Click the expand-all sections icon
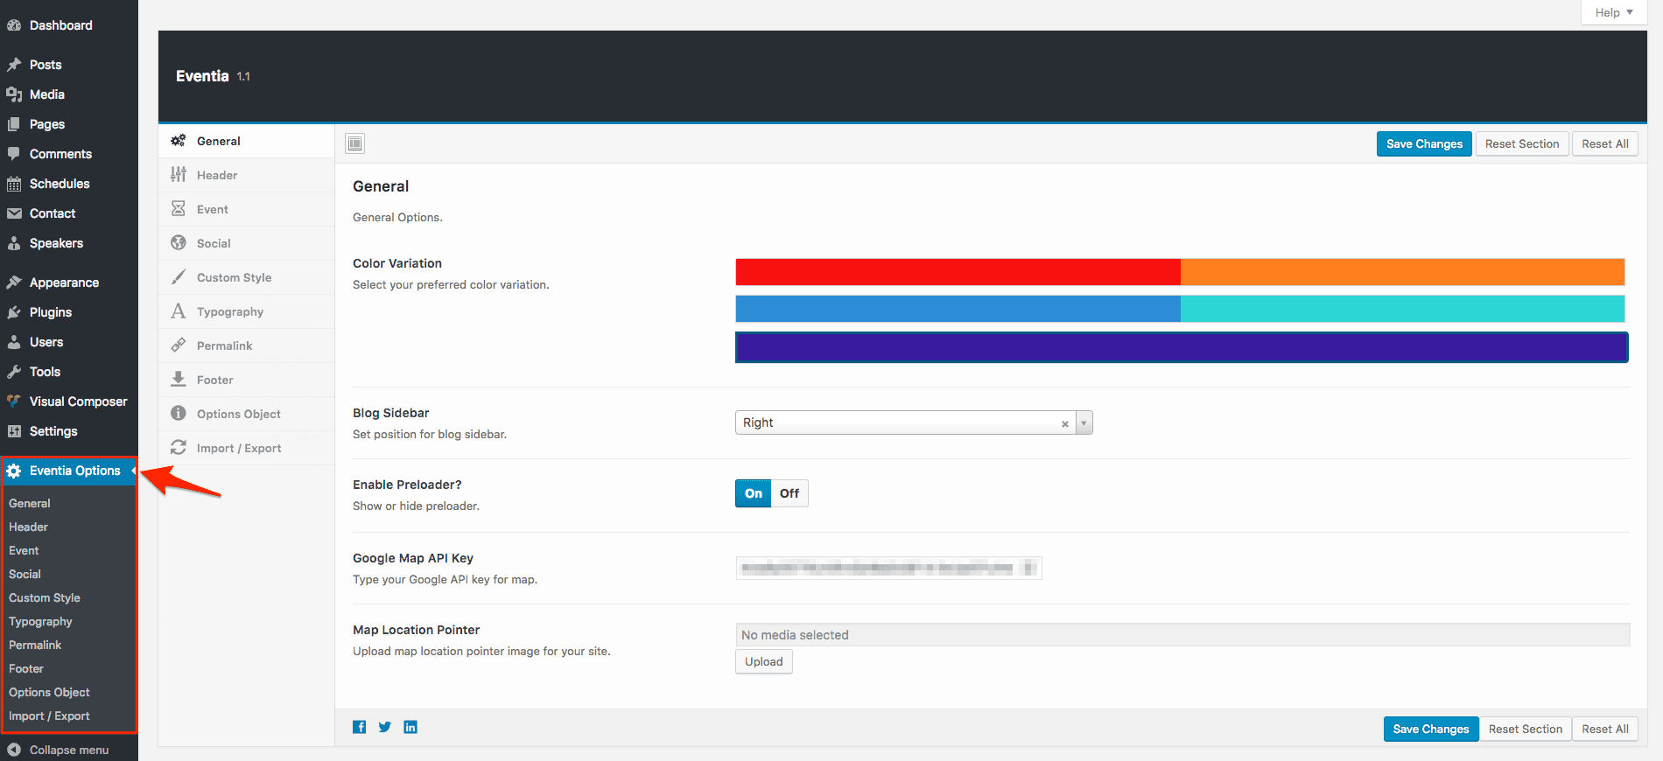This screenshot has width=1663, height=761. click(354, 143)
